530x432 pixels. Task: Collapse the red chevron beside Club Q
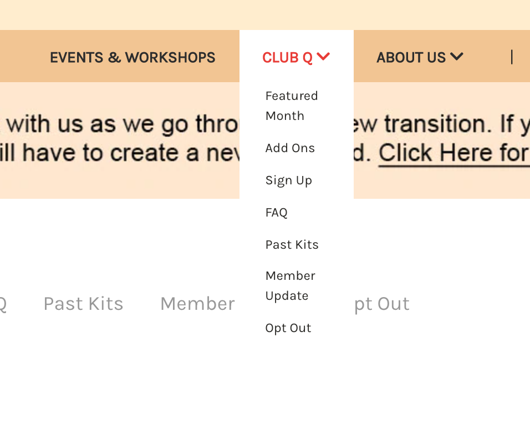[x=324, y=57]
